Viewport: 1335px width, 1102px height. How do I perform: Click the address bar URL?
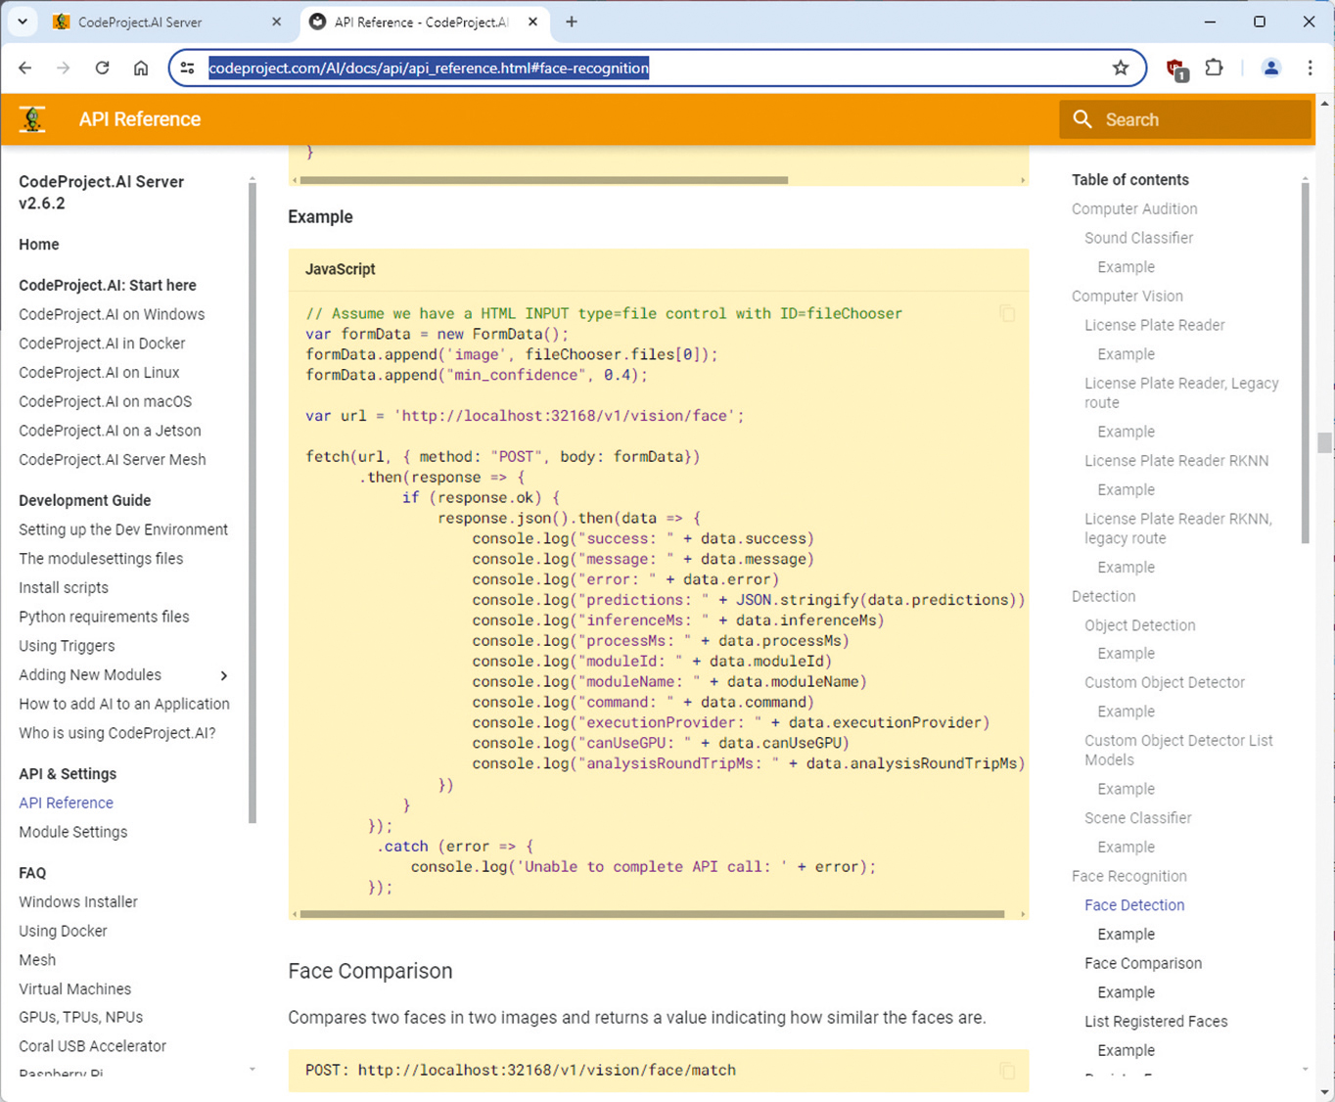pyautogui.click(x=429, y=69)
